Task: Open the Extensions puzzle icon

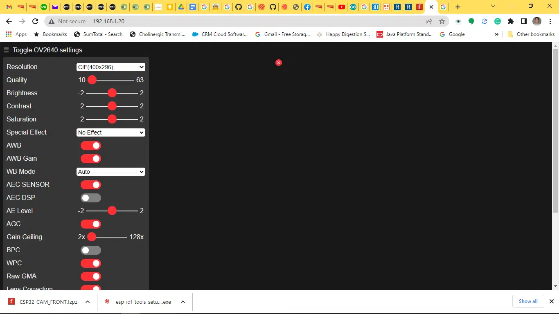Action: point(510,21)
